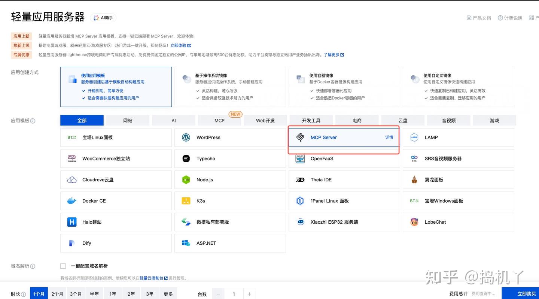Open the 轻量云控制台 link
Screen dimensions: 539x299
click(x=153, y=278)
